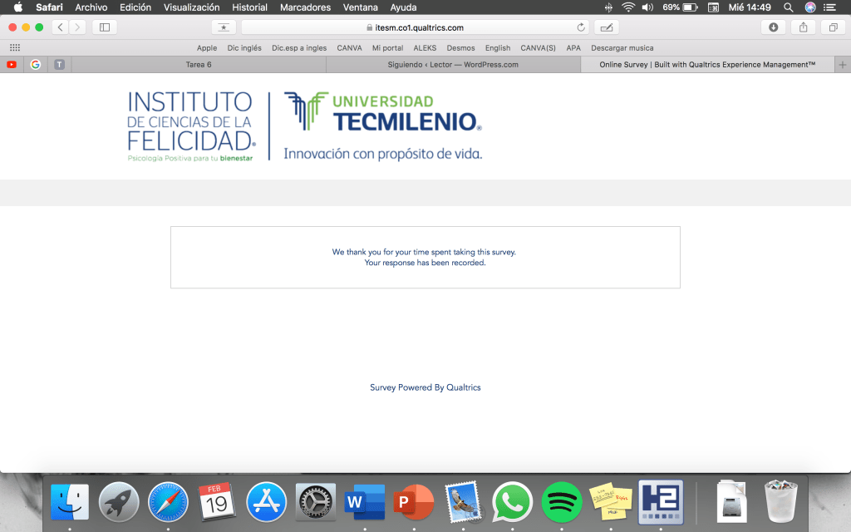Open the top sites grid icon
Viewport: 851px width, 532px height.
tap(13, 48)
